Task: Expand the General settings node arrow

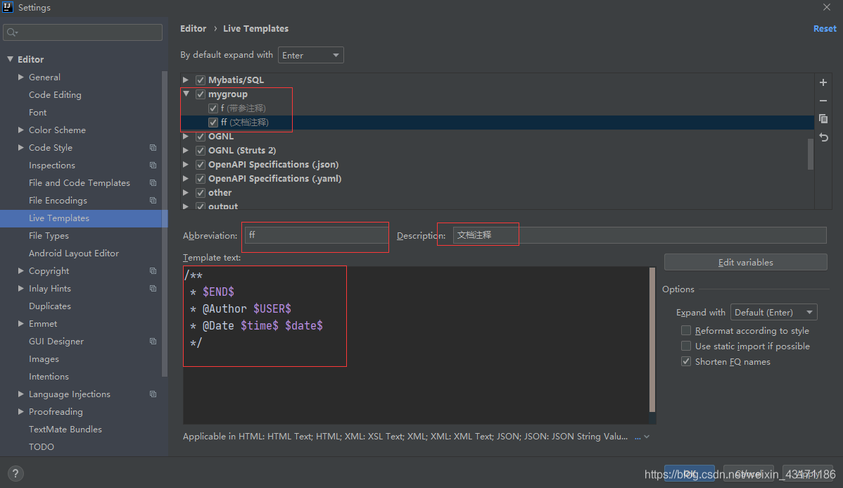Action: pos(20,77)
